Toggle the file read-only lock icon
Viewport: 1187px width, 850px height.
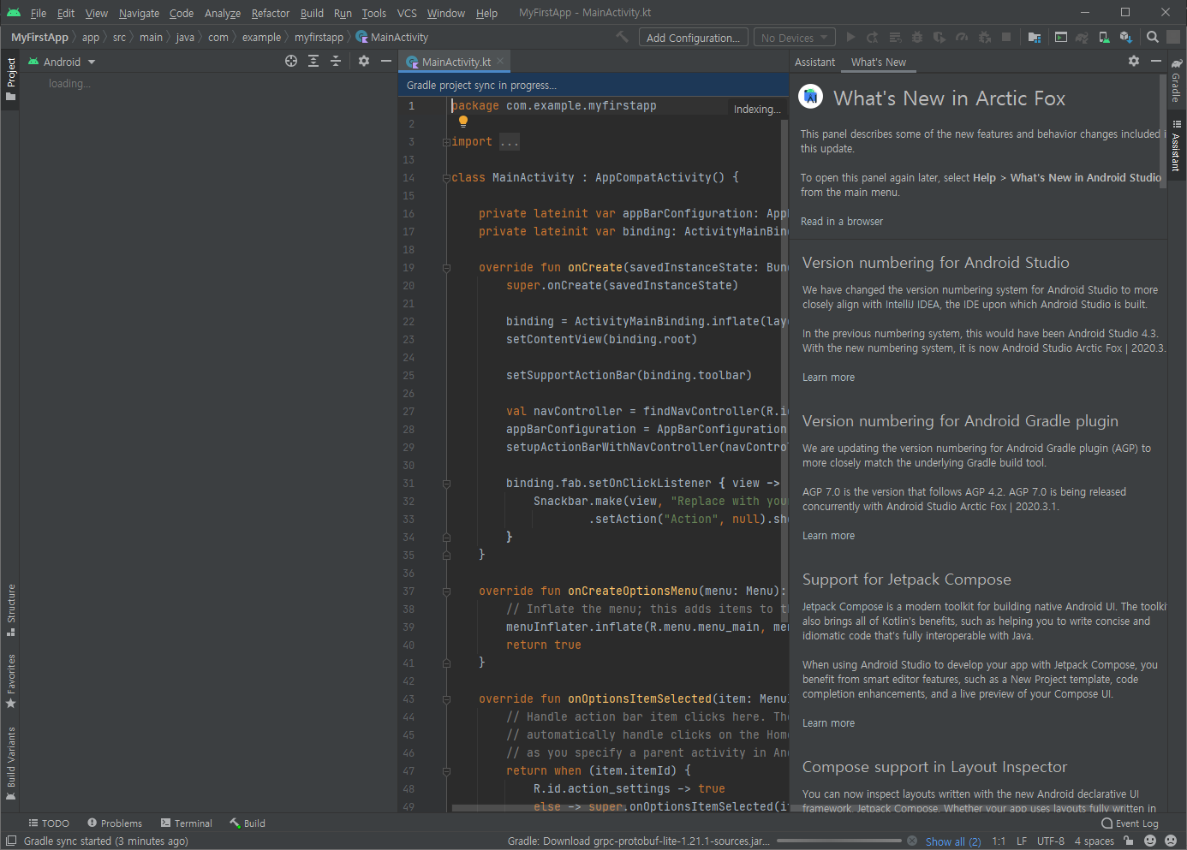1129,841
